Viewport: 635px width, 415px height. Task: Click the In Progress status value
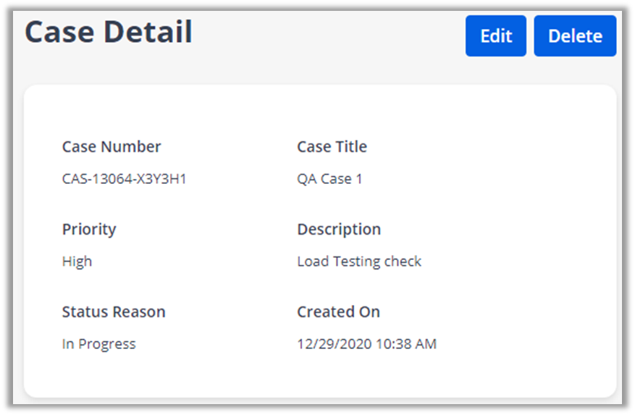(x=98, y=344)
